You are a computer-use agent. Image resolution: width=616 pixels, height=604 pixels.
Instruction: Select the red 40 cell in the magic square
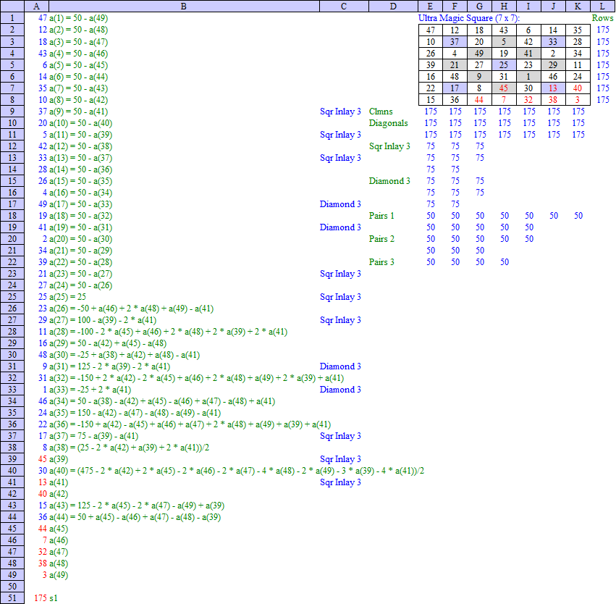[x=578, y=88]
